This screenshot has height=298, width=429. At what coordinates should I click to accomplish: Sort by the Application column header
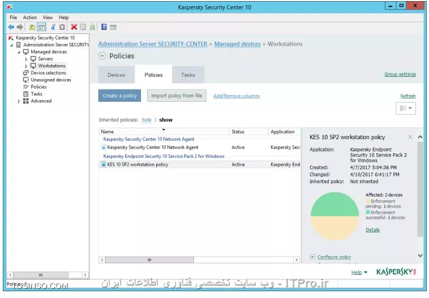284,132
